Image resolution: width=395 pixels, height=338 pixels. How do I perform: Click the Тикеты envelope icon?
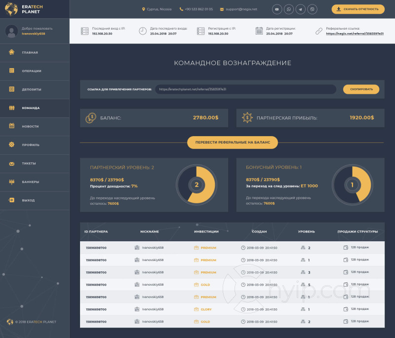tap(11, 164)
